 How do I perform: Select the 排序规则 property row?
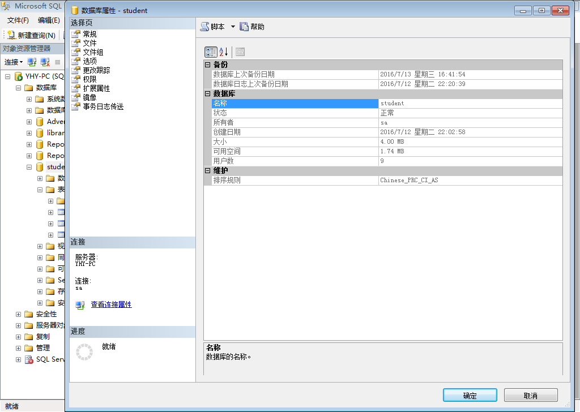[387, 180]
